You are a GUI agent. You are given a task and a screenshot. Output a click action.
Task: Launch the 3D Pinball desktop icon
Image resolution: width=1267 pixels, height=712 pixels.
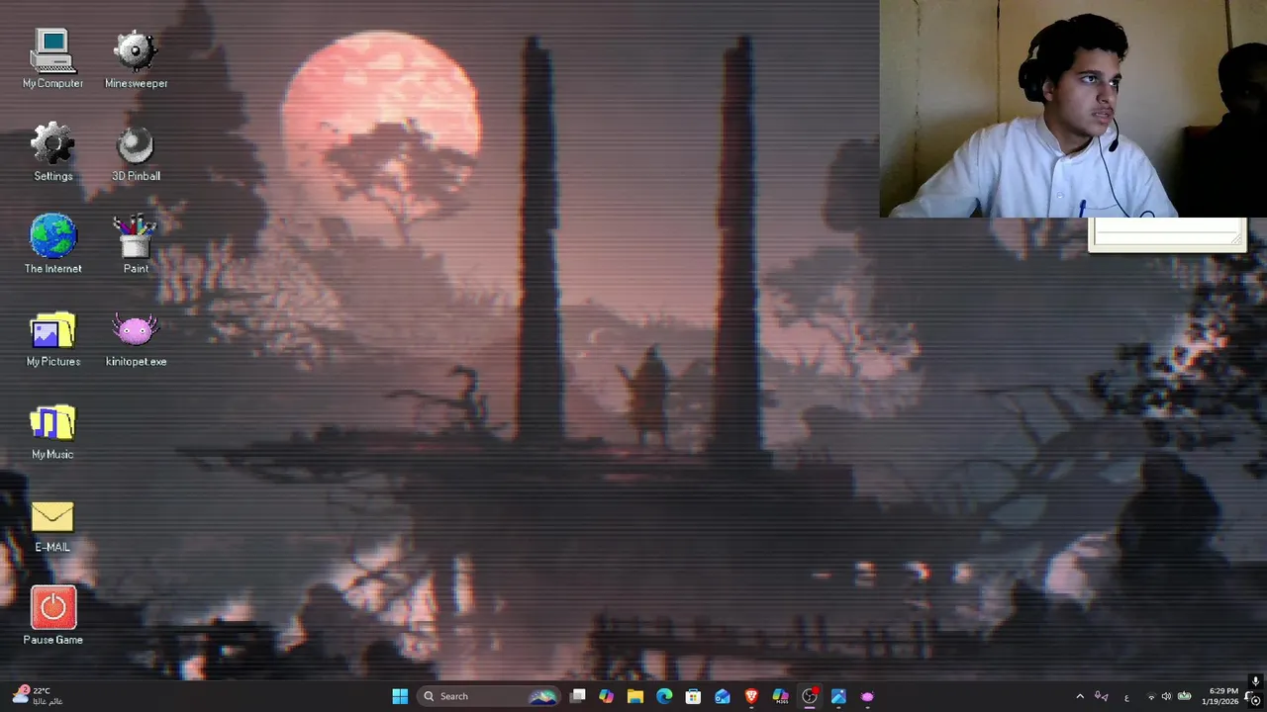pos(136,152)
